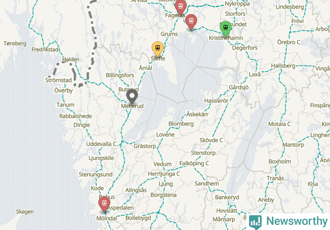Click the green train marker near Kristinehamn
The image size is (330, 230).
(x=225, y=28)
